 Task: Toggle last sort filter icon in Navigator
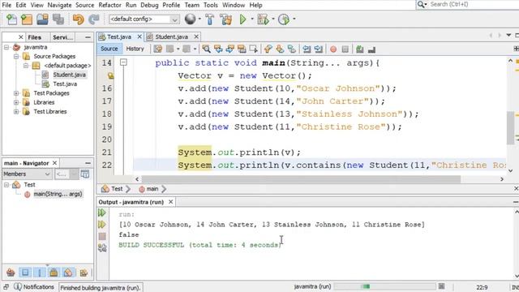tap(84, 273)
